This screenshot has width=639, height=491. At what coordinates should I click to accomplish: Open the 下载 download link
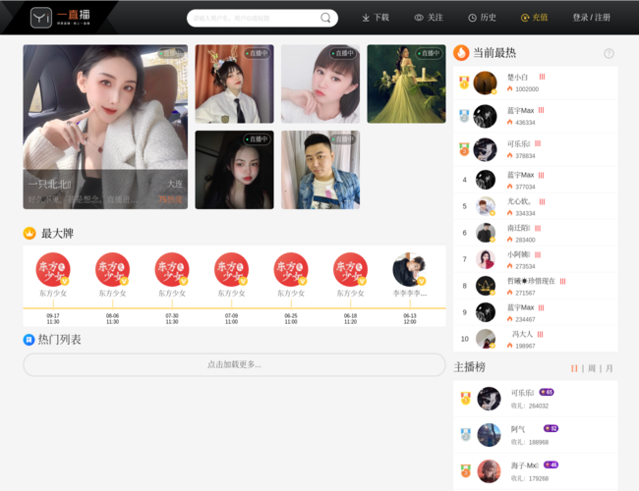(376, 18)
